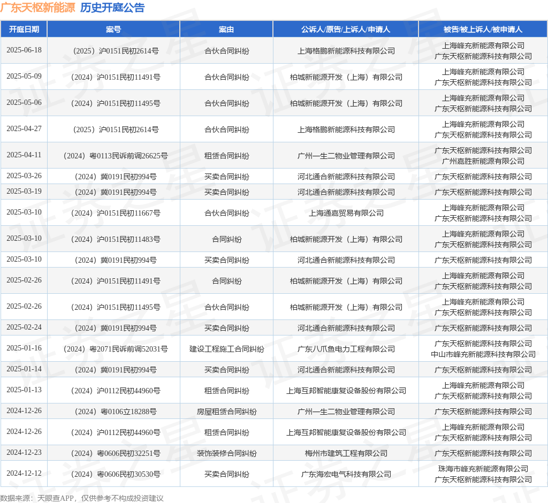The image size is (548, 503).
Task: Click 上海峰充新能源有限公司 in 2025-06-18 row
Action: point(483,45)
